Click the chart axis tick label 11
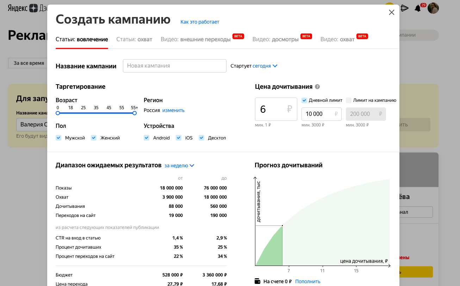This screenshot has height=286, width=460. tap(322, 271)
